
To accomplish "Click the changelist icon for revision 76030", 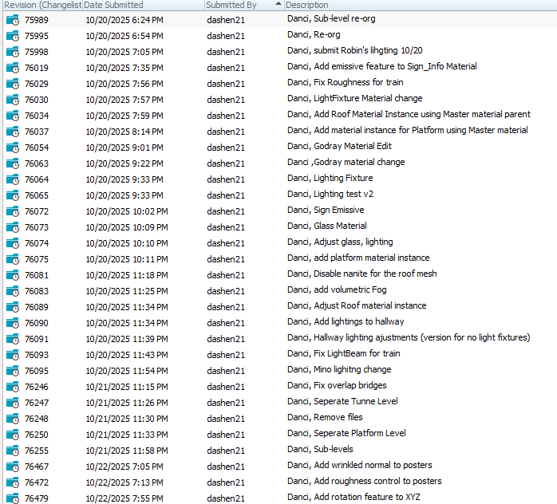I will coord(13,100).
